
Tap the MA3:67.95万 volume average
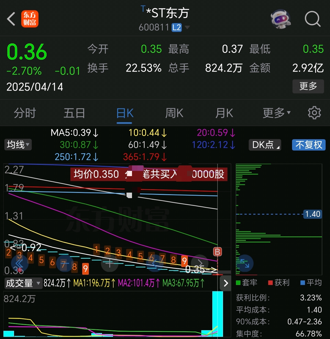pos(183,283)
